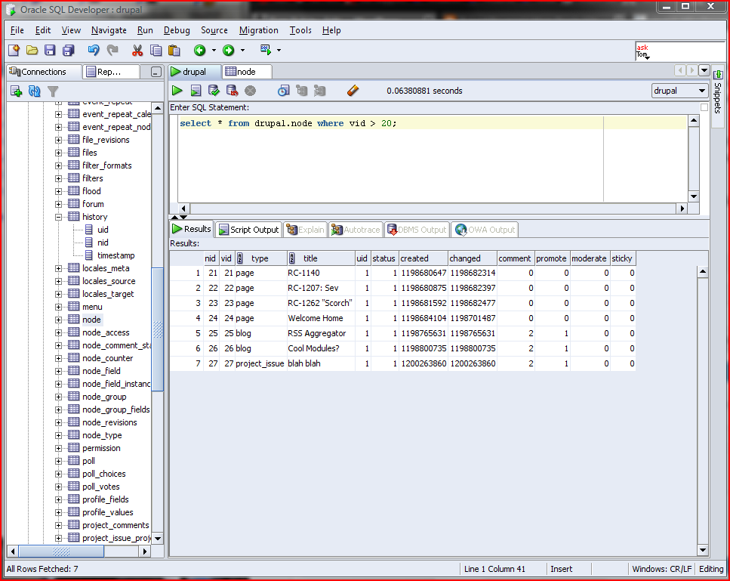Screen dimensions: 730x581
Task: Click the Redo arrow icon
Action: click(x=112, y=51)
